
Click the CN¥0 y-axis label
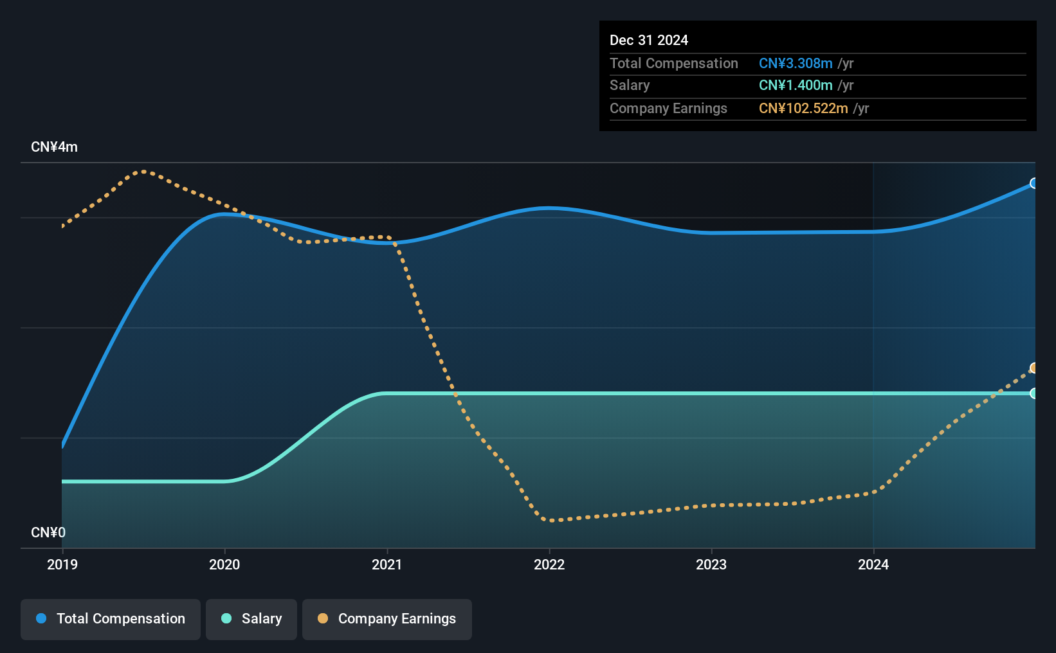click(48, 532)
